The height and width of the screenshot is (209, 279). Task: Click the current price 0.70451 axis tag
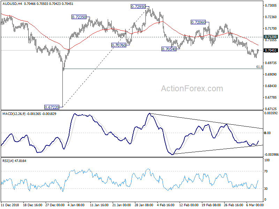point(271,51)
